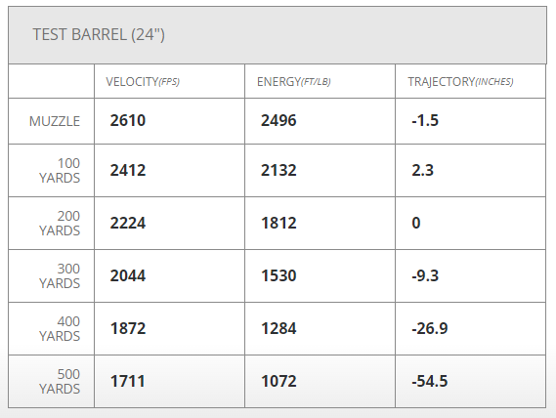
Task: Select the TRAJECTORY (INCHES) column header
Action: click(460, 82)
